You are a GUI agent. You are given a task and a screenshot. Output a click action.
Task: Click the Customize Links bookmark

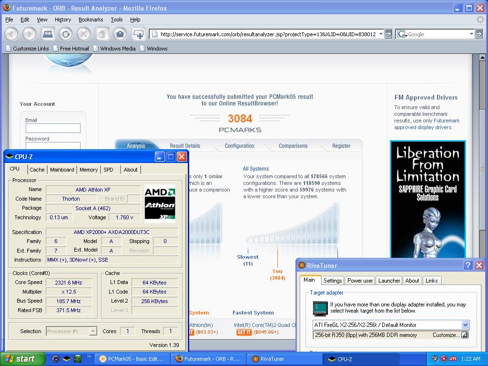coord(27,49)
